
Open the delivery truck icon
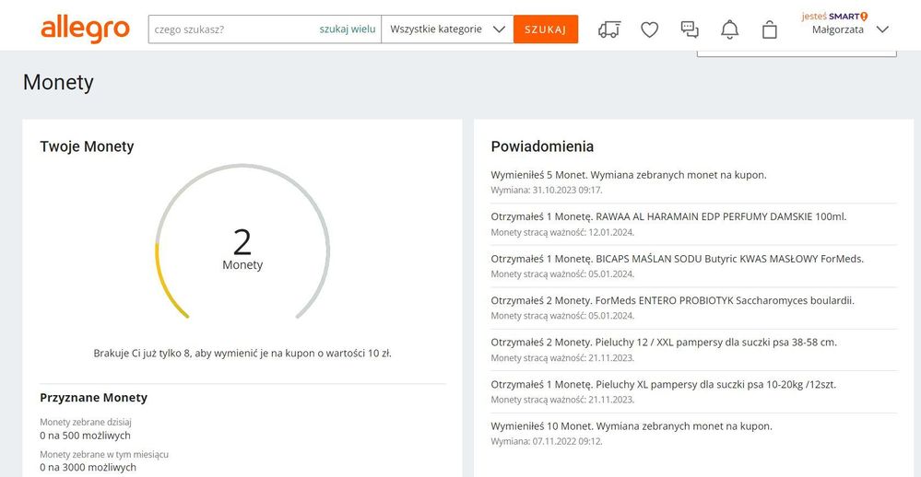608,29
